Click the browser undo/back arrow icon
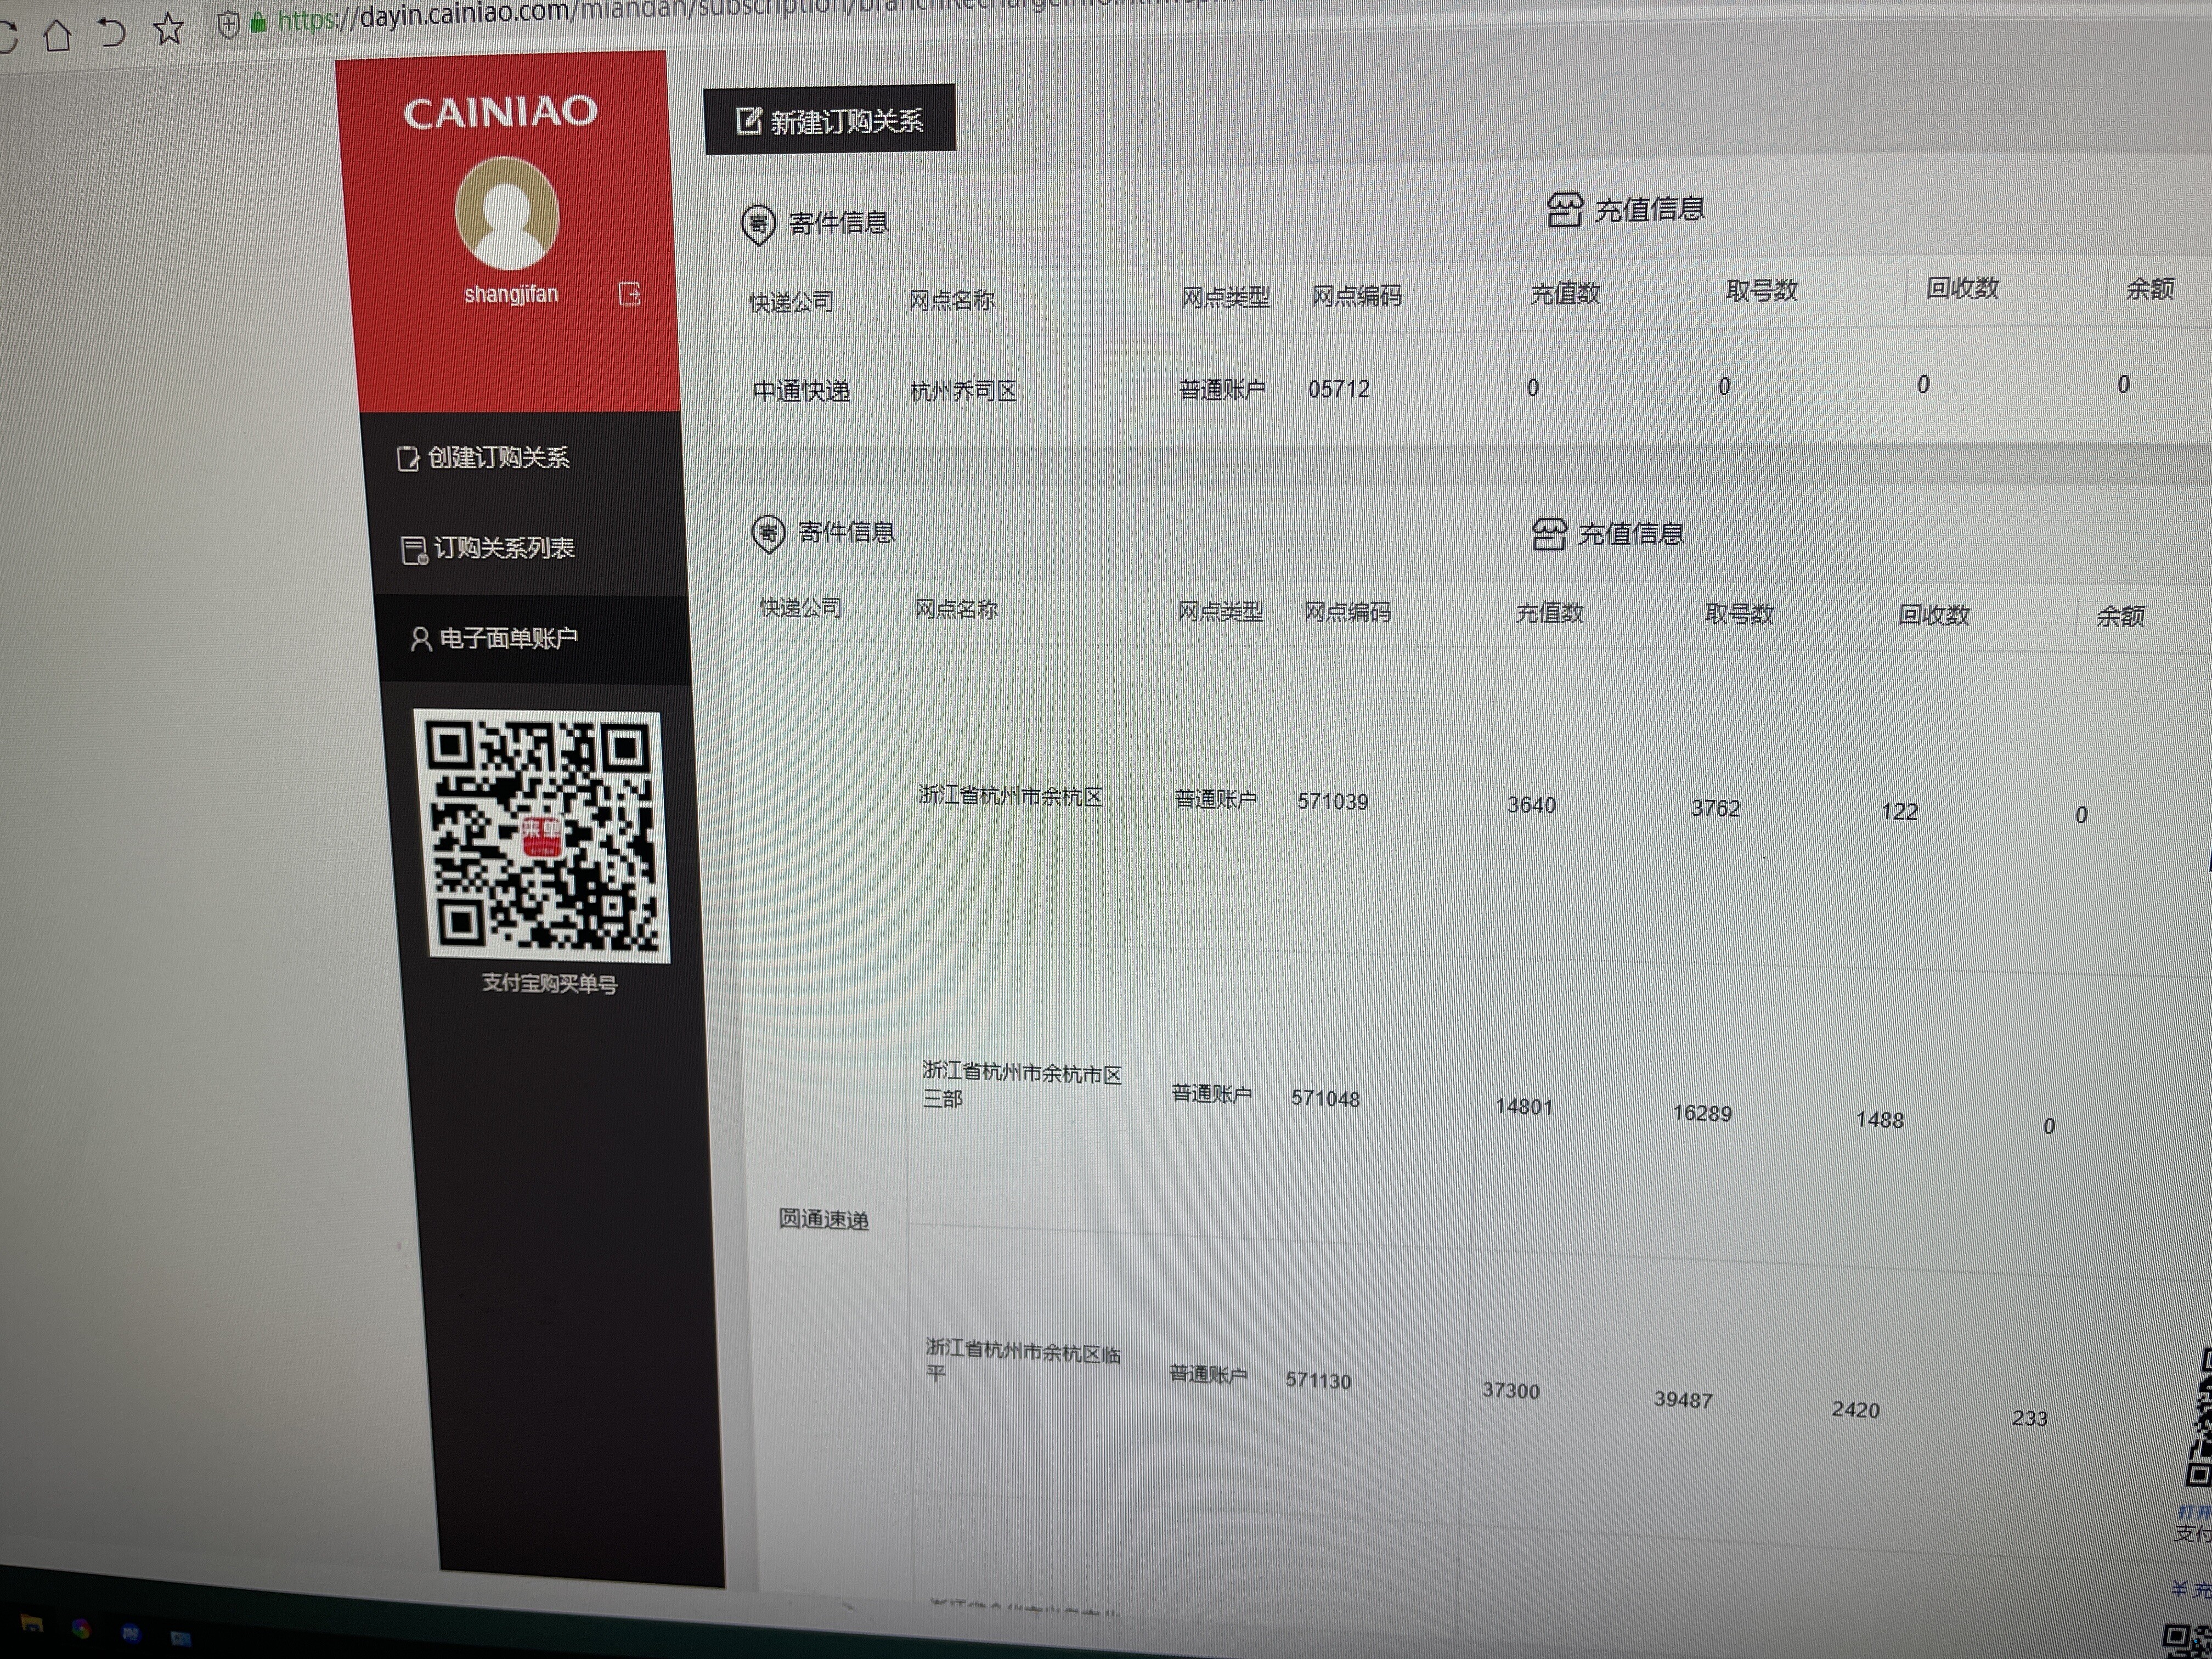This screenshot has width=2212, height=1659. pos(112,32)
